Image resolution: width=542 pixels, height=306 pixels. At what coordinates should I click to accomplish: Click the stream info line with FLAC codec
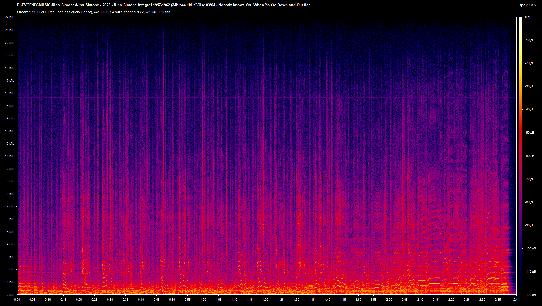tap(93, 12)
